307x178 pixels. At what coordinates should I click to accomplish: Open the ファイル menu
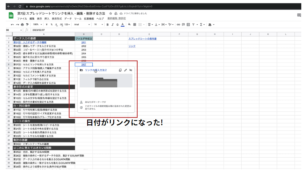[22, 19]
